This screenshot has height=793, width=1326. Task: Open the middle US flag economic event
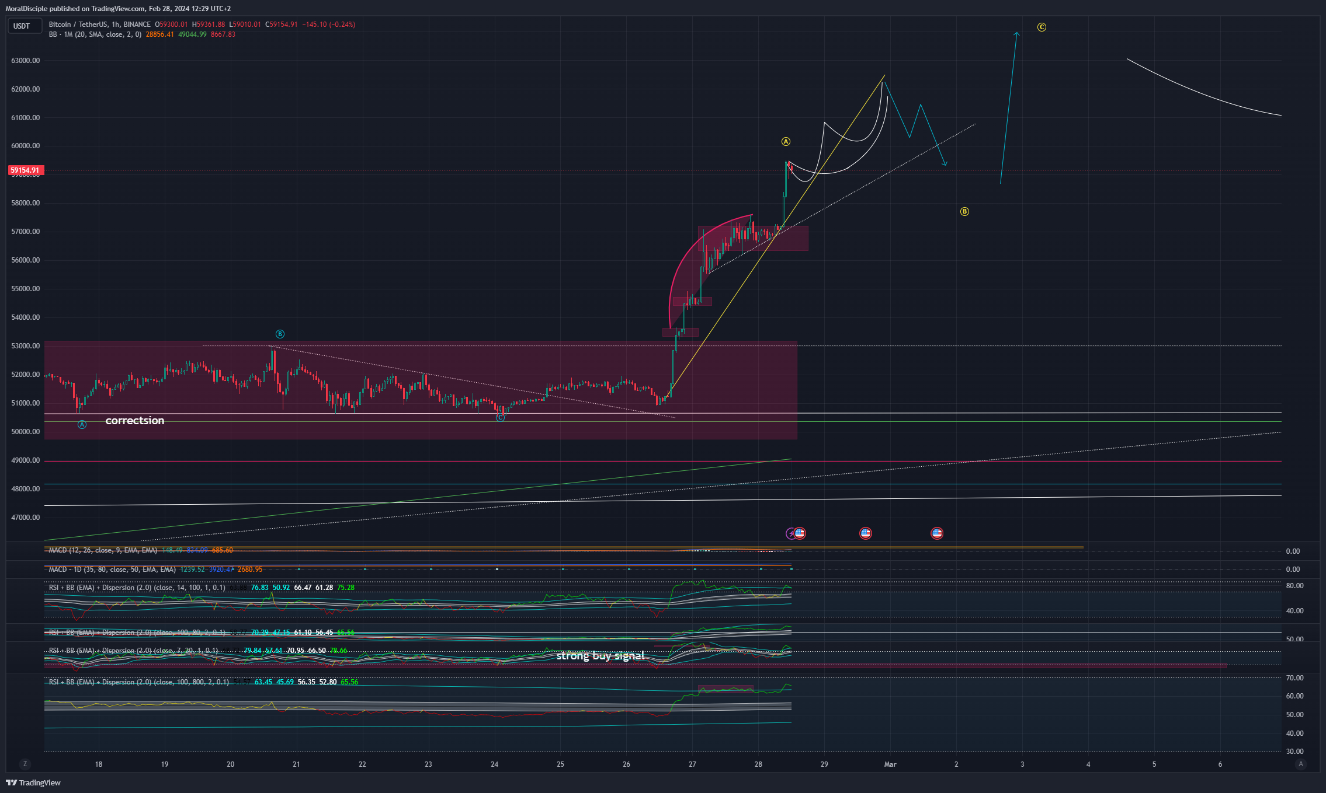[x=866, y=533]
